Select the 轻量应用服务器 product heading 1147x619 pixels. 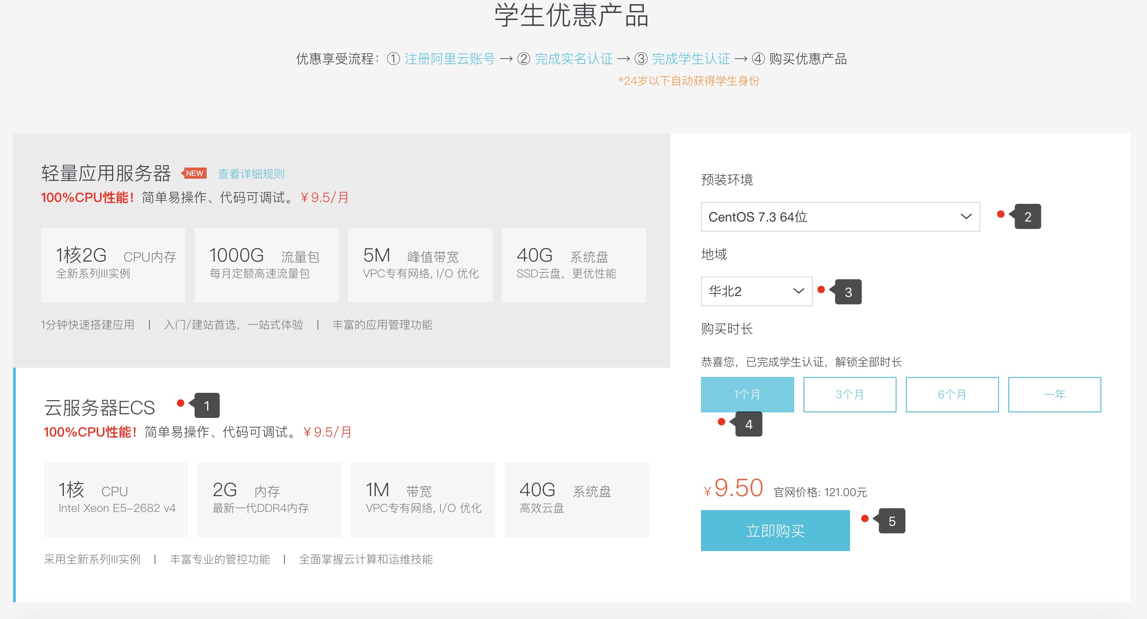coord(106,173)
